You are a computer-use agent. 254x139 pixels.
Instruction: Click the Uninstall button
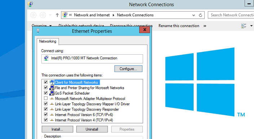click(92, 129)
